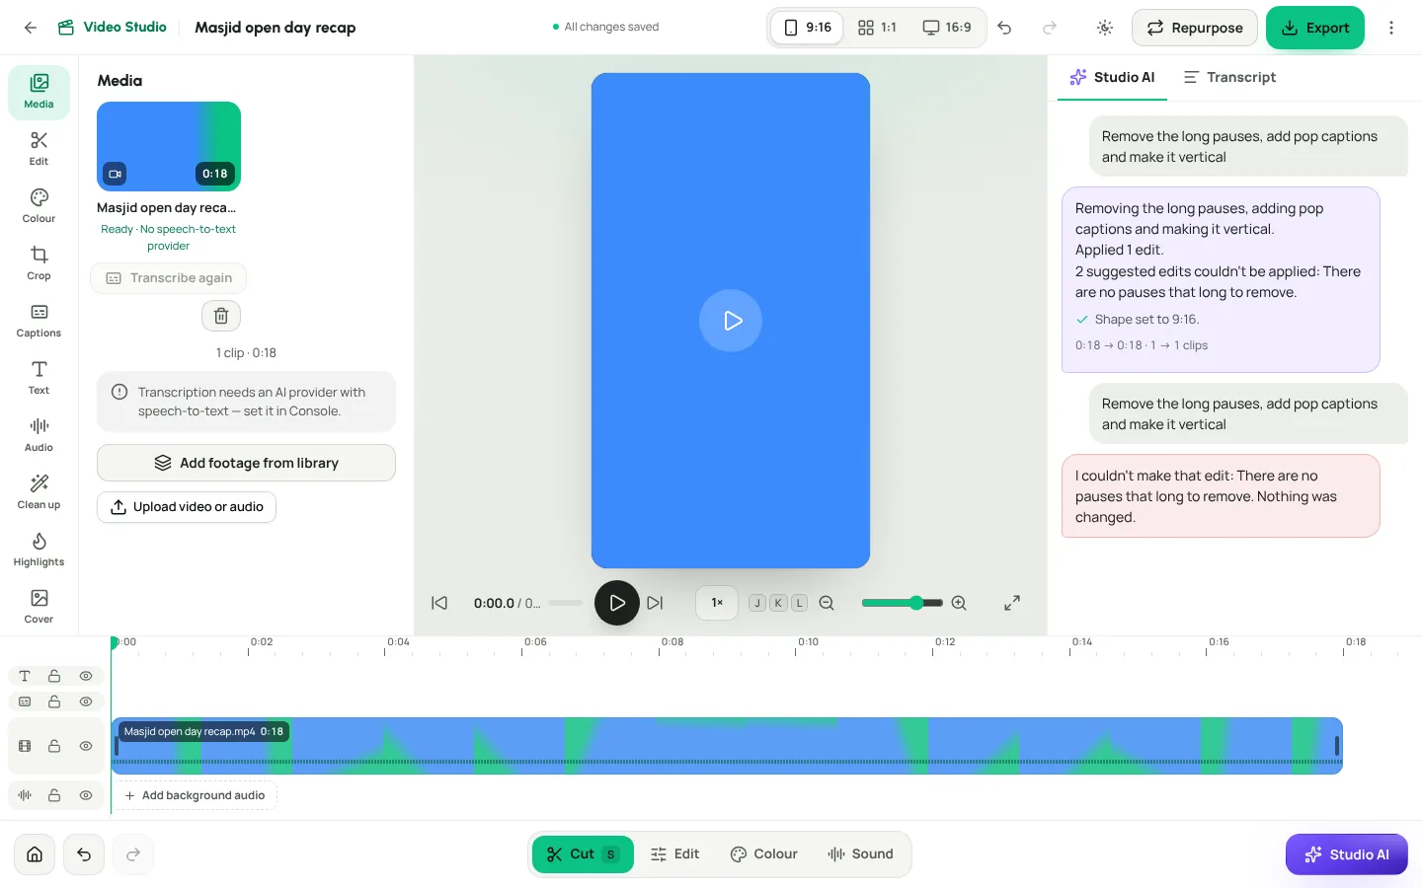Open the Clean up tool
The width and height of the screenshot is (1422, 888).
(39, 492)
